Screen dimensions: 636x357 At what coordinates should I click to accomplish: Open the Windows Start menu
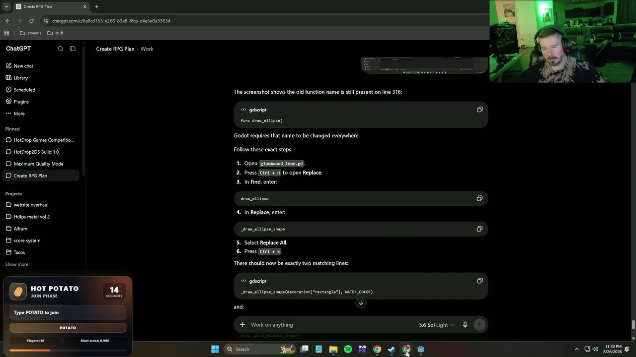tap(215, 349)
